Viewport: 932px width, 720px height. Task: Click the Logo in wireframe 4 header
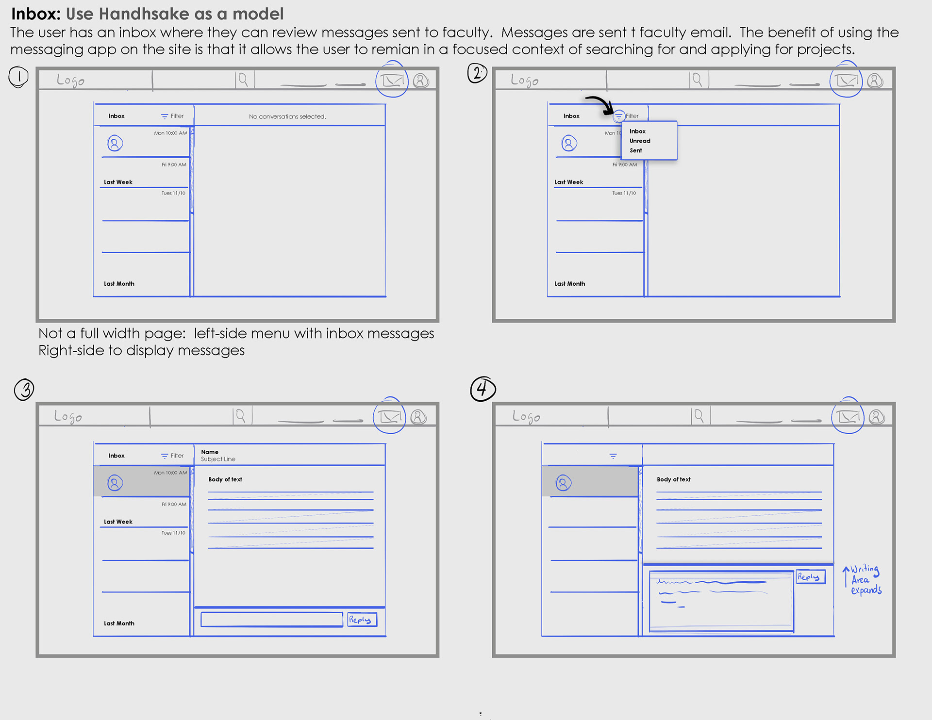point(526,416)
